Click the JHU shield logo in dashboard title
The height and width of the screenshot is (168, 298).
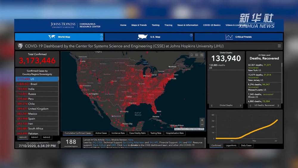pos(20,46)
